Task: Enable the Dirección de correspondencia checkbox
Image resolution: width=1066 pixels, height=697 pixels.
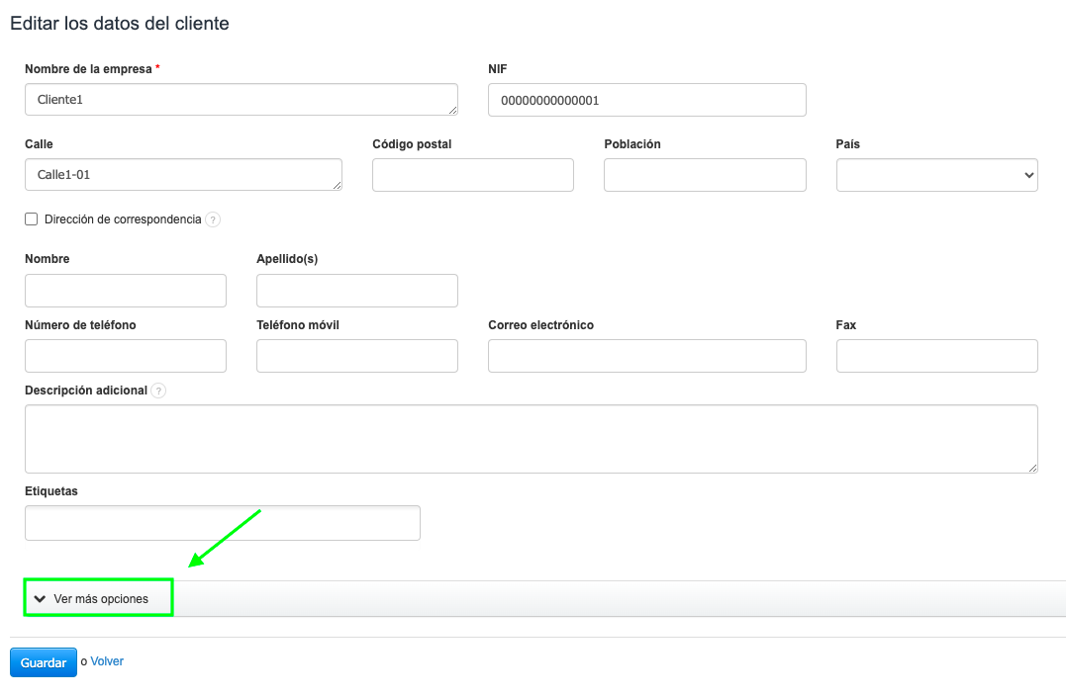Action: click(x=32, y=219)
